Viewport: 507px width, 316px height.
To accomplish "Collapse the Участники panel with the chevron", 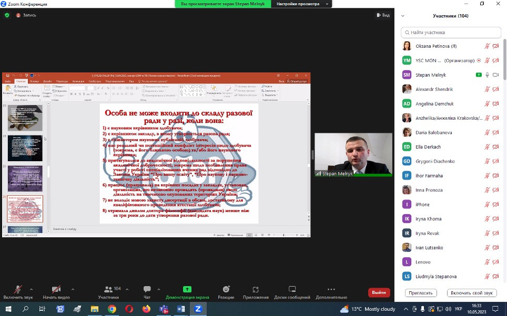I will point(403,16).
